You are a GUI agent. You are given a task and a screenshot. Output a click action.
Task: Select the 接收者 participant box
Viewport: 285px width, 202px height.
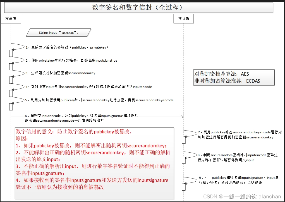click(x=183, y=18)
